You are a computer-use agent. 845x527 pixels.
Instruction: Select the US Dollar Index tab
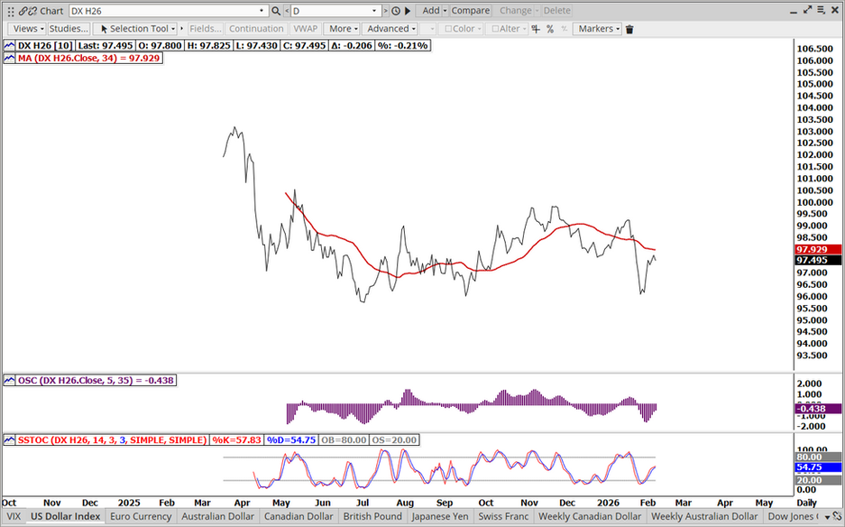coord(65,516)
